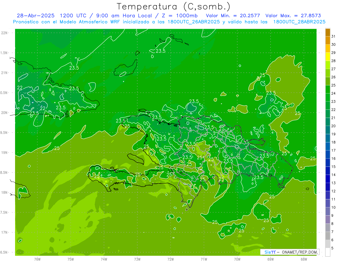
Task: Click the "68W" longitude axis label
Action: pos(304,259)
